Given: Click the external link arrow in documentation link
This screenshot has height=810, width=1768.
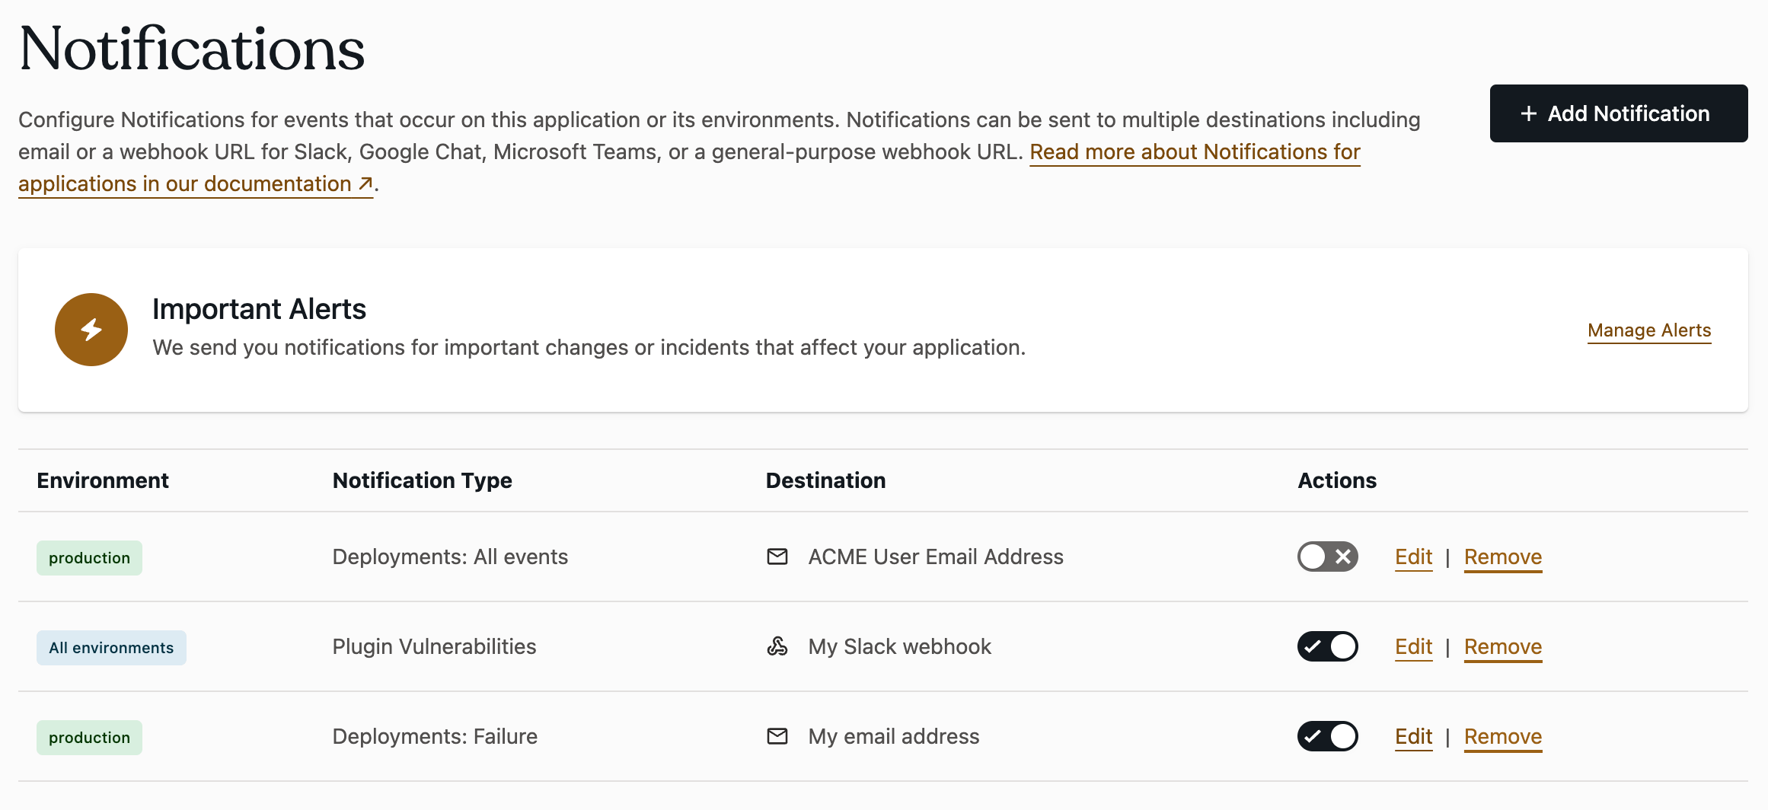Looking at the screenshot, I should tap(363, 183).
